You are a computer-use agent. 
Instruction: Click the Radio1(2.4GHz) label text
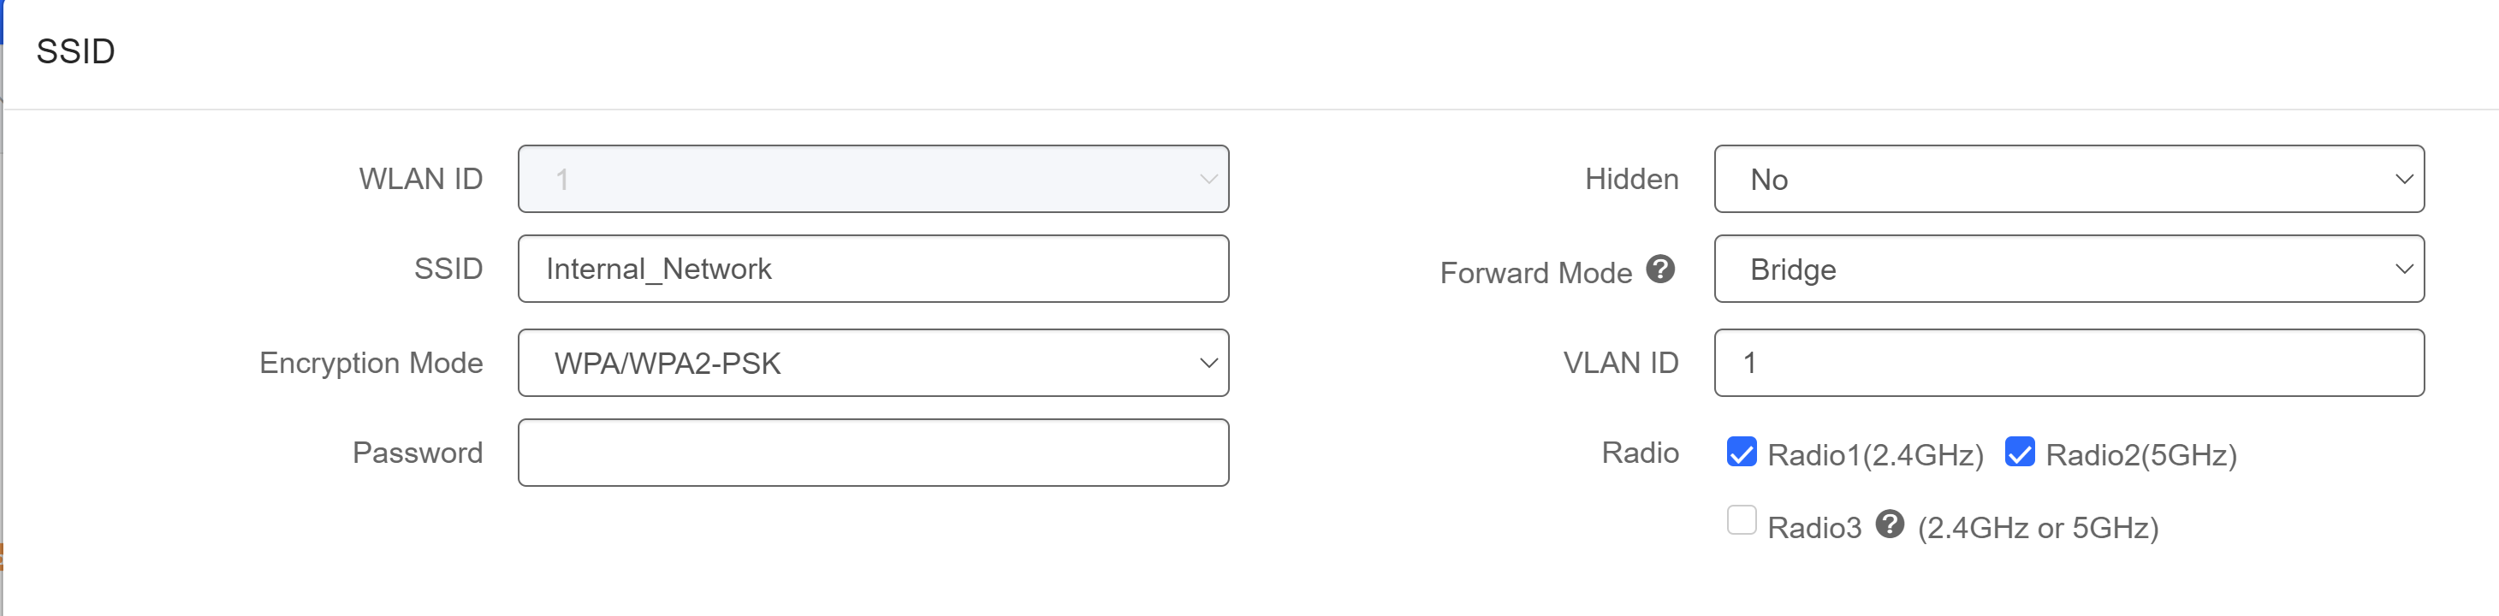tap(1875, 455)
